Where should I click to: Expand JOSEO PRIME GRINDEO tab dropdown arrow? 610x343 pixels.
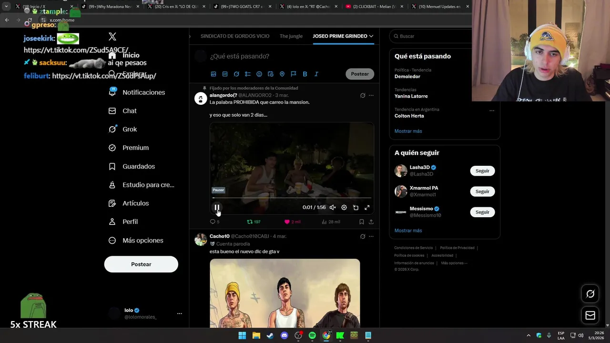coord(371,36)
